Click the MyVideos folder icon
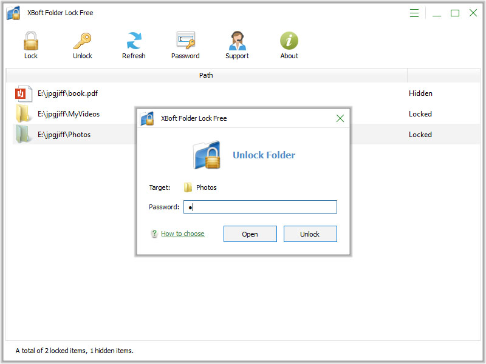 coord(23,114)
